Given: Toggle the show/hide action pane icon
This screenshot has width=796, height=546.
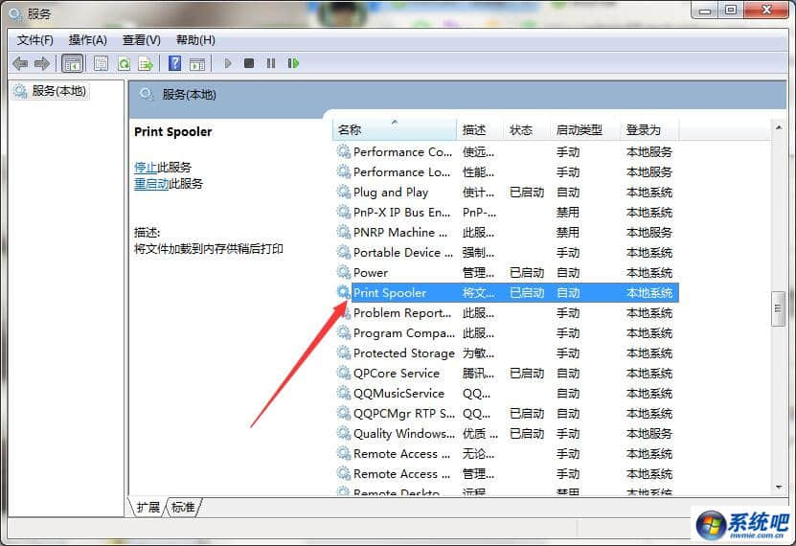Looking at the screenshot, I should click(x=197, y=64).
